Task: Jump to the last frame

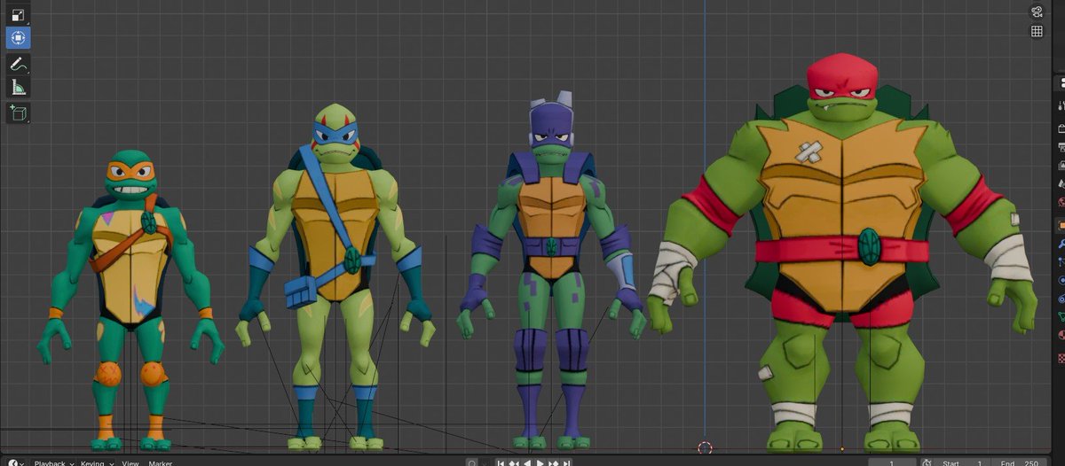Action: pyautogui.click(x=567, y=462)
